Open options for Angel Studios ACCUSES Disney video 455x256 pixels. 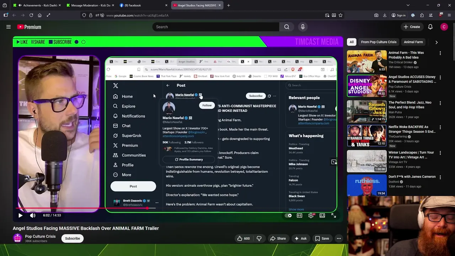[x=440, y=77]
